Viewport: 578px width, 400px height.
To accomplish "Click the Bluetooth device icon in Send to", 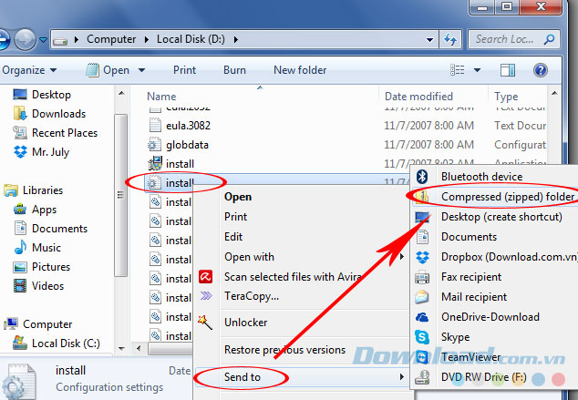I will (422, 177).
